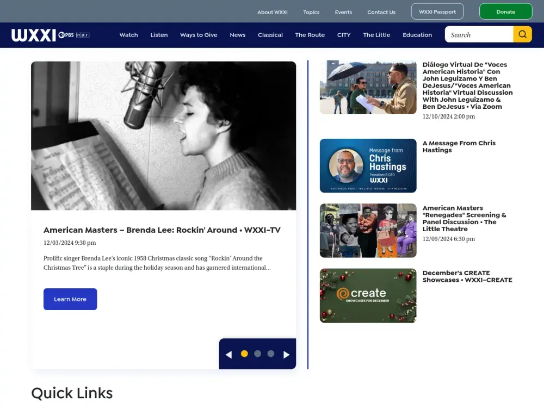The image size is (544, 408).
Task: Click inside the Search input field
Action: click(x=479, y=34)
